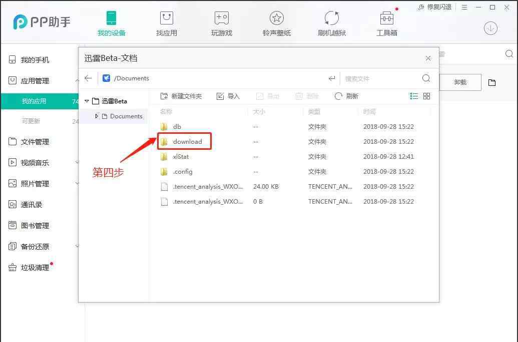Click 导入 import button
The height and width of the screenshot is (342, 518).
(228, 96)
